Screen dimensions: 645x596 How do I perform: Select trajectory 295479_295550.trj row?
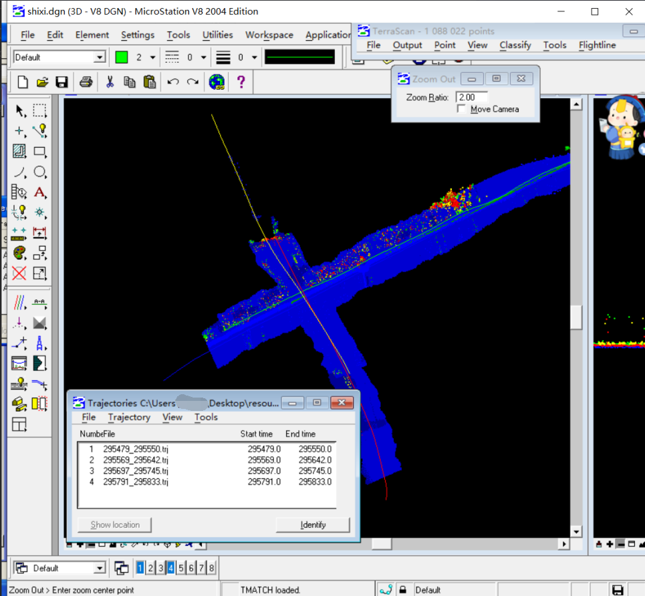pyautogui.click(x=207, y=449)
